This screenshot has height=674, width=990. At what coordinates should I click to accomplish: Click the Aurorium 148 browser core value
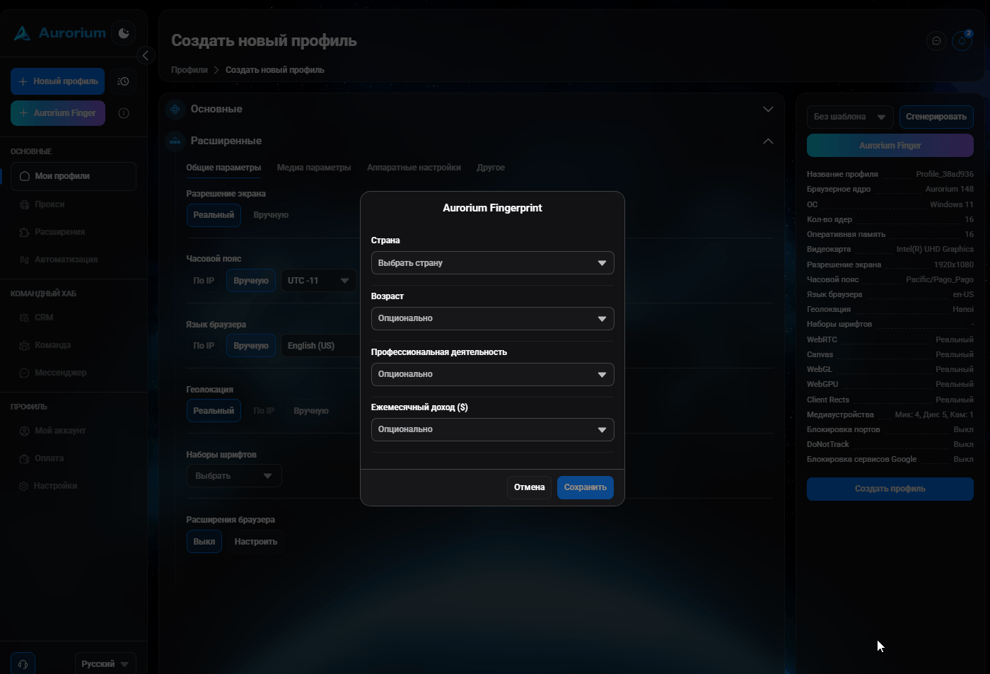[x=950, y=189]
